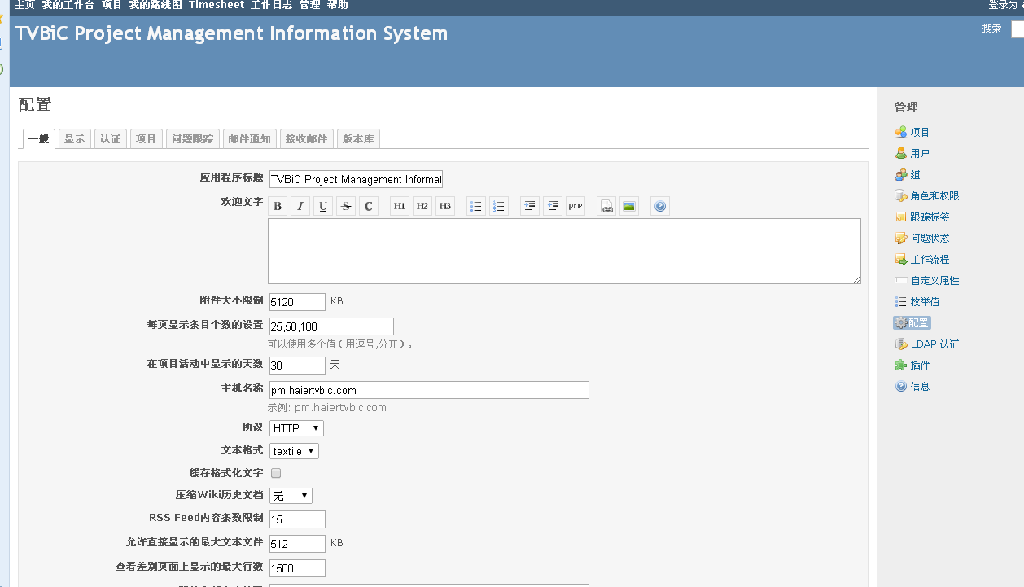Switch to the 一般 tab
The width and height of the screenshot is (1024, 587).
coord(38,139)
